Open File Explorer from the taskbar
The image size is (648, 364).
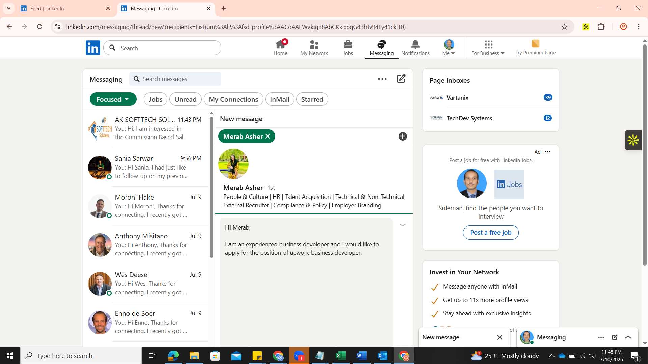click(194, 356)
